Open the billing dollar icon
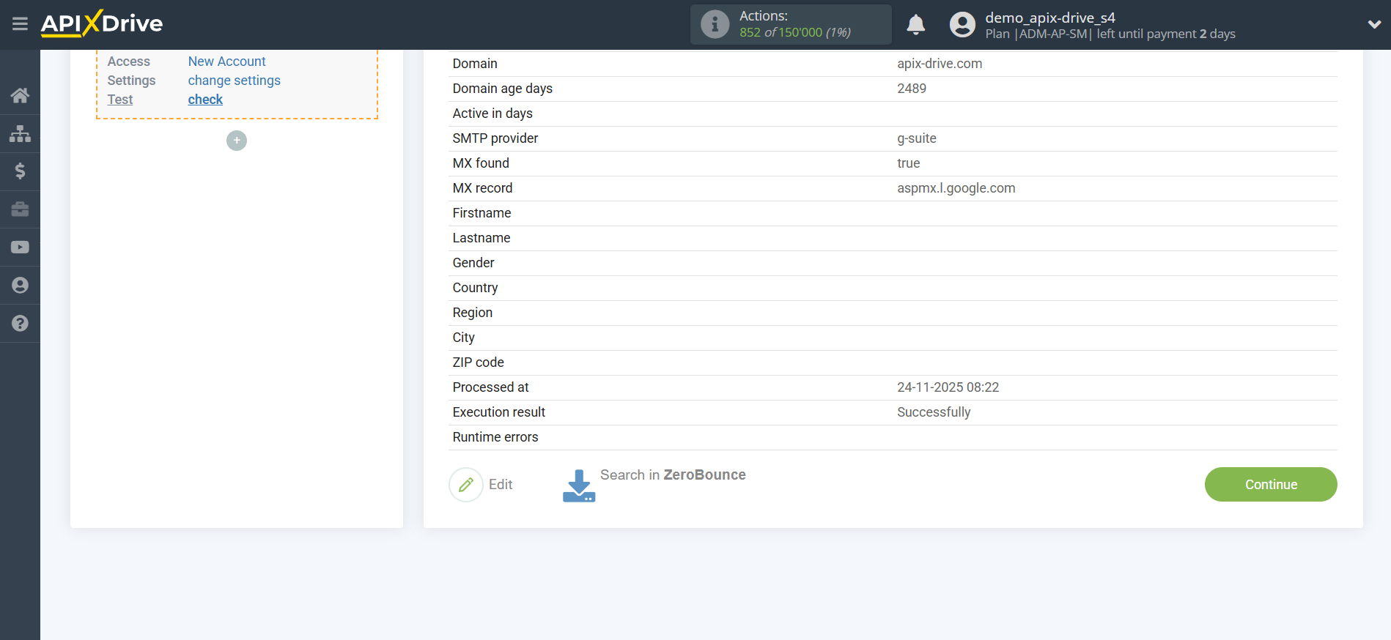This screenshot has width=1391, height=640. click(x=20, y=171)
